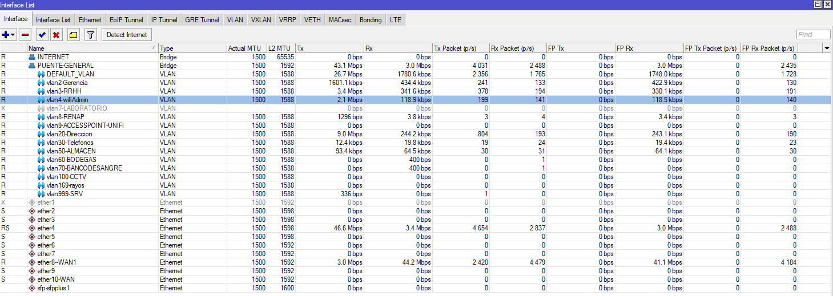This screenshot has height=296, width=833.
Task: Select the ether5 row name
Action: [x=46, y=237]
